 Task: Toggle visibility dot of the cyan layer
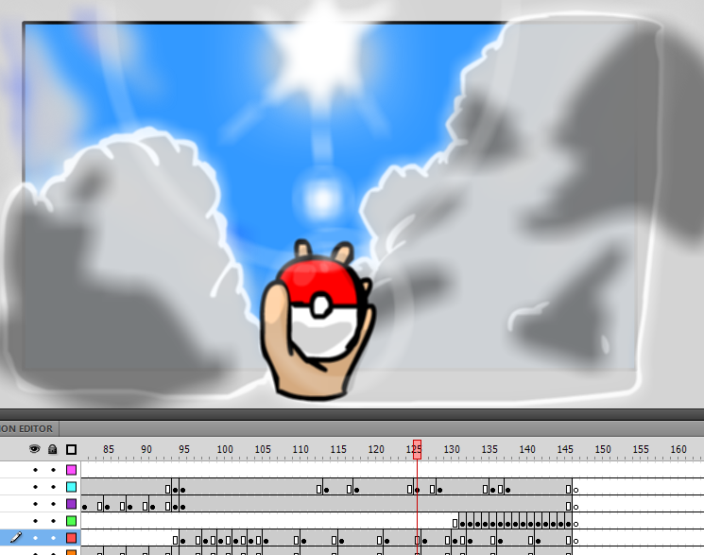35,487
